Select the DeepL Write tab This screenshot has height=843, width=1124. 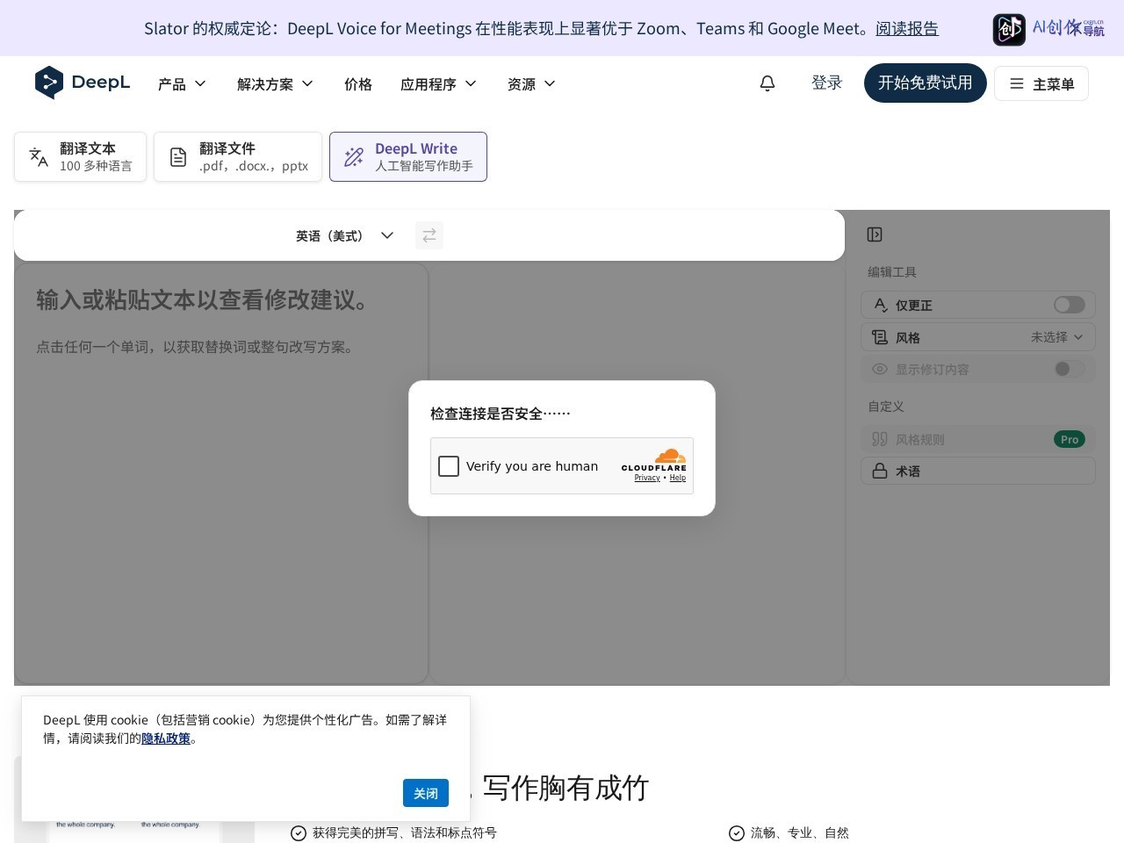click(408, 157)
